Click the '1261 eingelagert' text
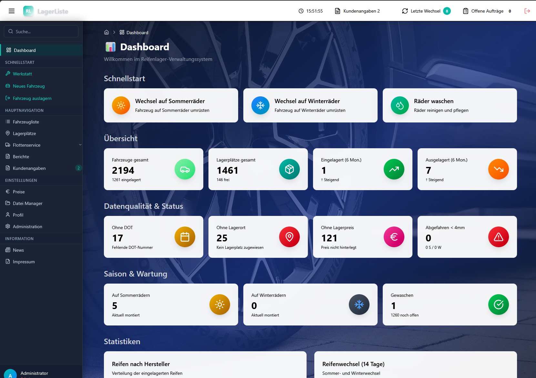This screenshot has width=536, height=378. (x=126, y=180)
